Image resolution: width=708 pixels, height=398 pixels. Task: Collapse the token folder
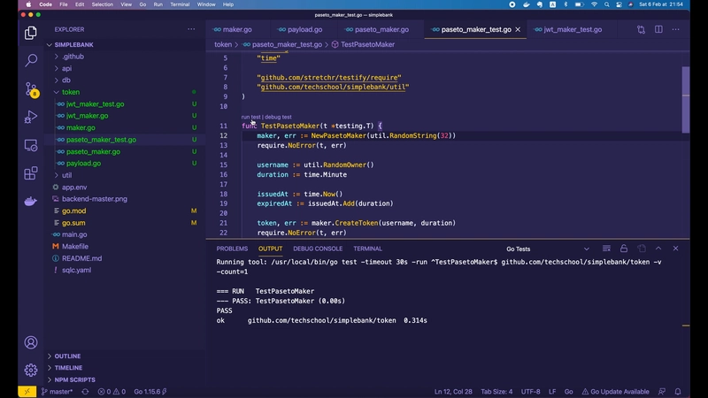pos(71,92)
